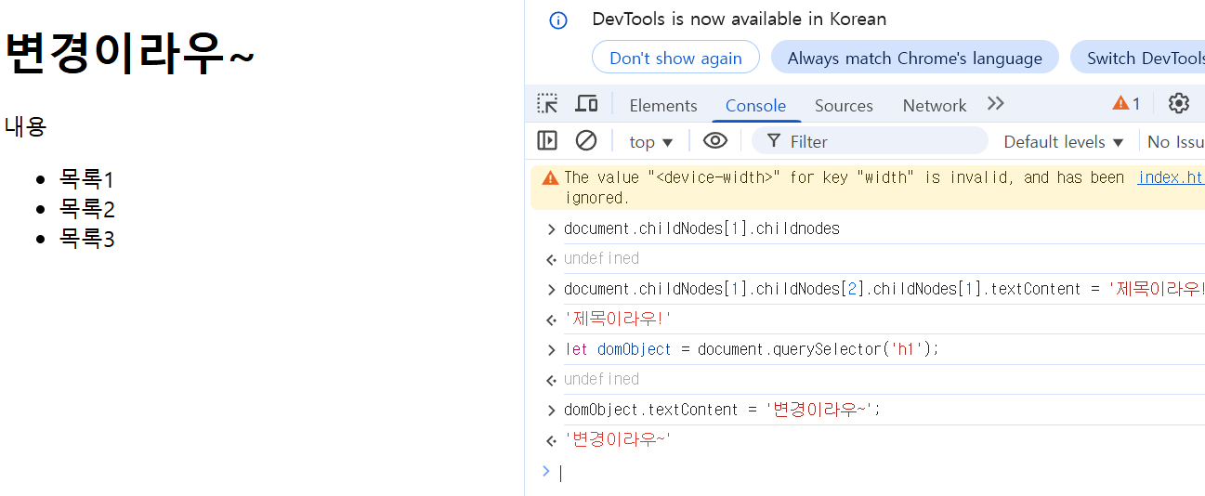This screenshot has height=496, width=1205.
Task: Switch to the Sources tab
Action: tap(844, 106)
